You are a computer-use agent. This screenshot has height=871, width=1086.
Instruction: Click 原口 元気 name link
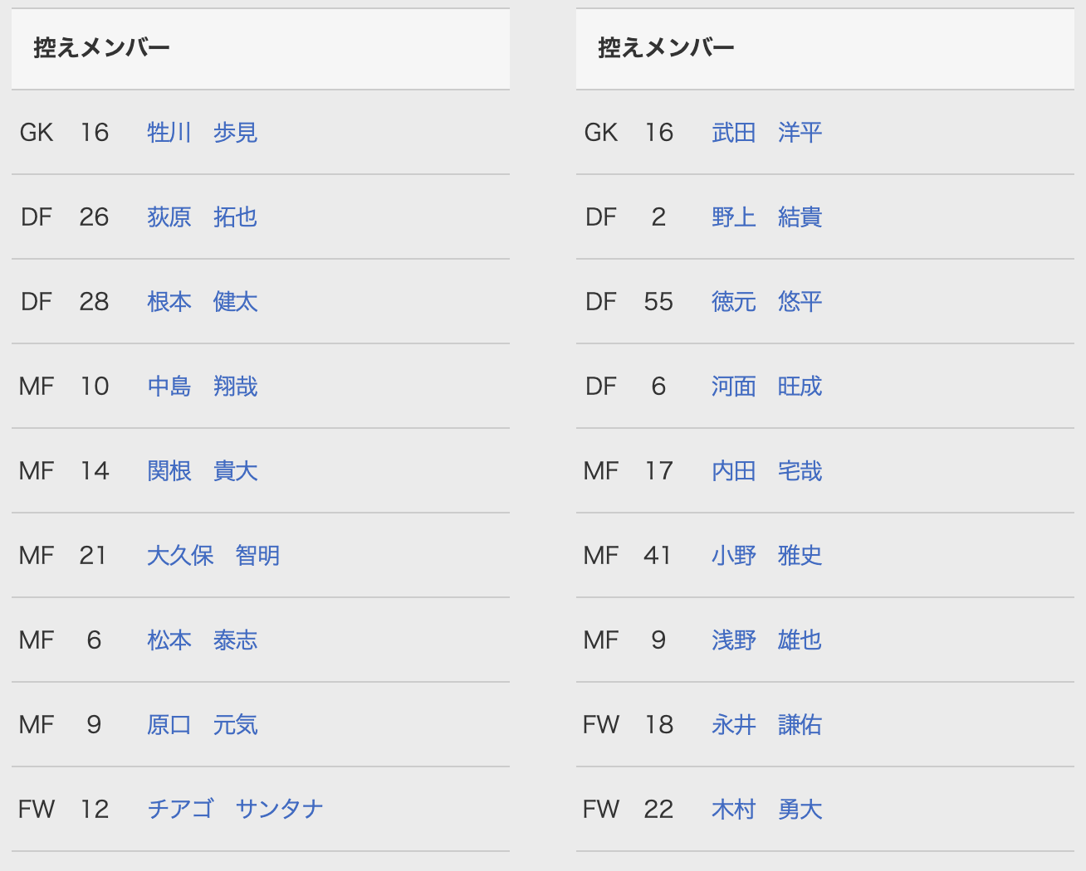(202, 725)
